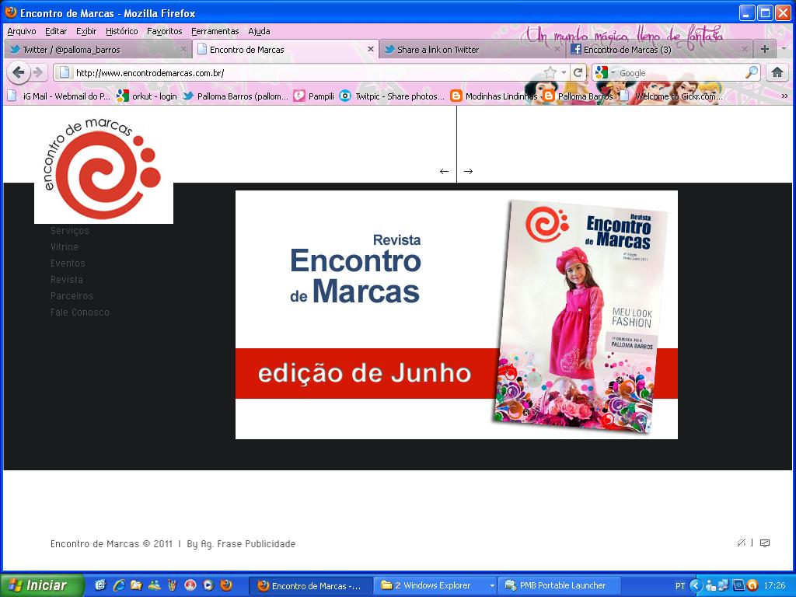The width and height of the screenshot is (796, 597).
Task: Close the Share a link on Twitter tab
Action: (x=557, y=49)
